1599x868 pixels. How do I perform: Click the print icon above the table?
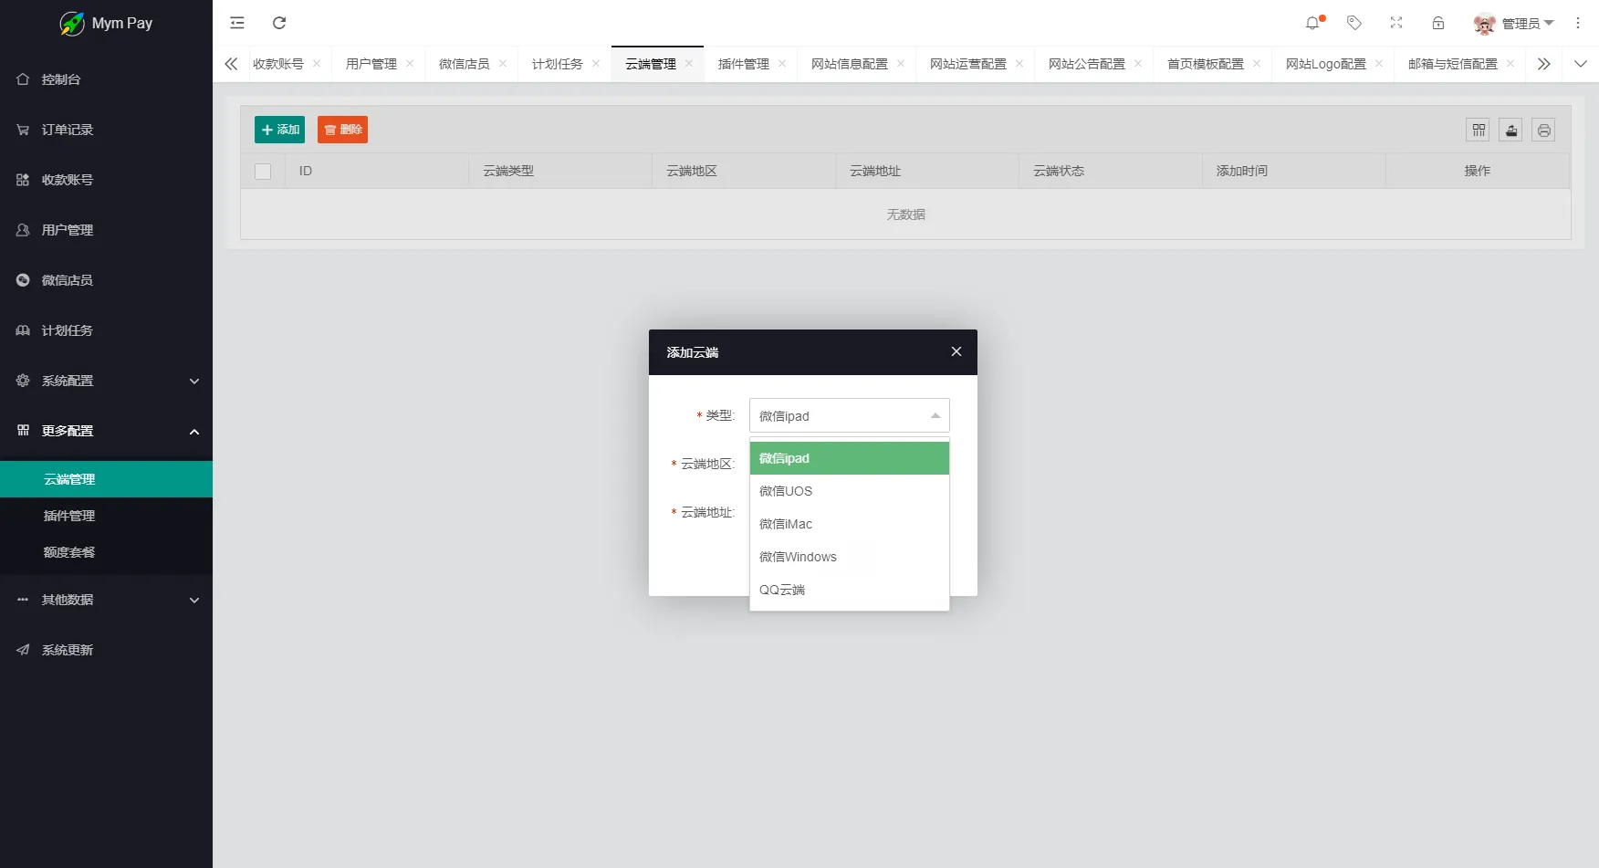(1543, 130)
